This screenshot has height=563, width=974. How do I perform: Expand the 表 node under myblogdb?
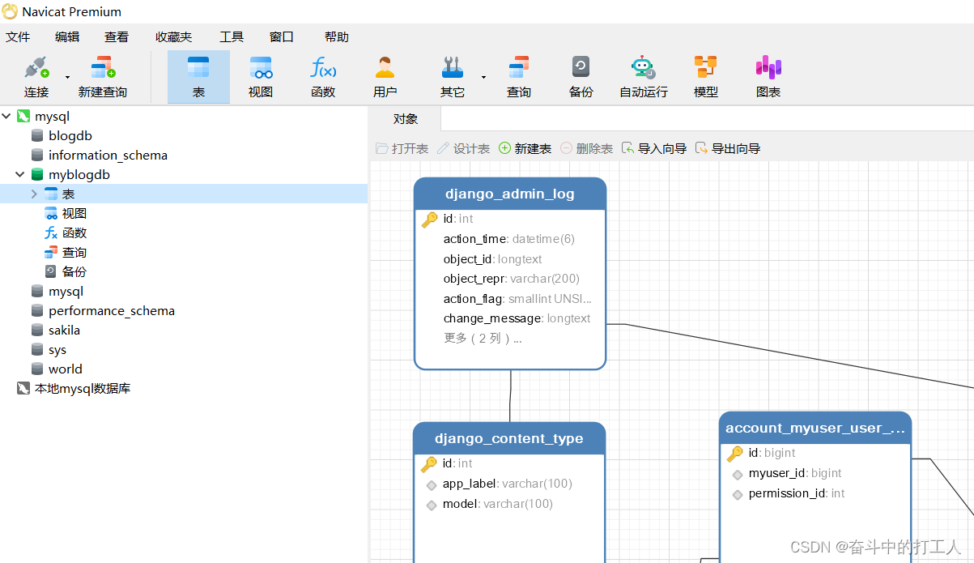click(x=33, y=194)
